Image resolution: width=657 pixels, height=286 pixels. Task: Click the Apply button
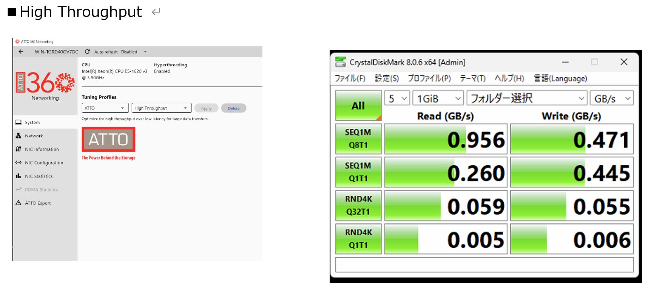point(206,108)
